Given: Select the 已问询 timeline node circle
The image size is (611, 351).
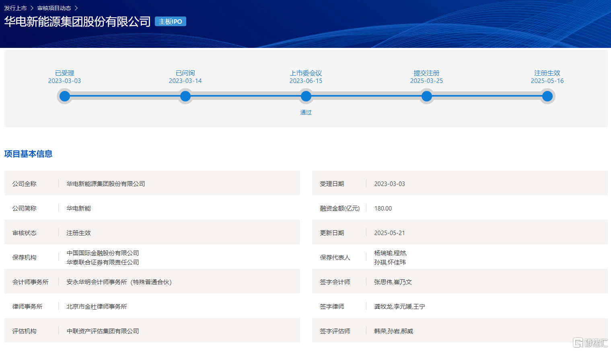Looking at the screenshot, I should [185, 96].
